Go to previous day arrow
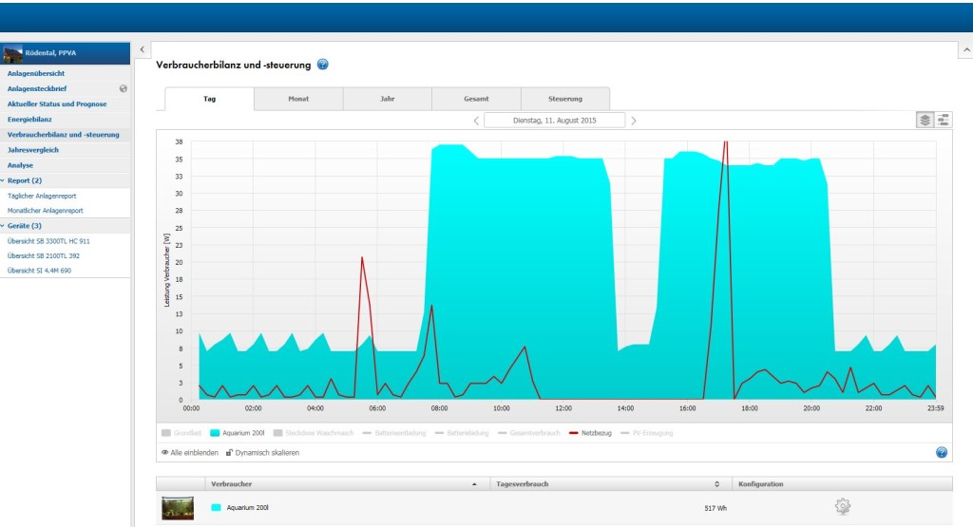This screenshot has height=527, width=973. pyautogui.click(x=476, y=121)
